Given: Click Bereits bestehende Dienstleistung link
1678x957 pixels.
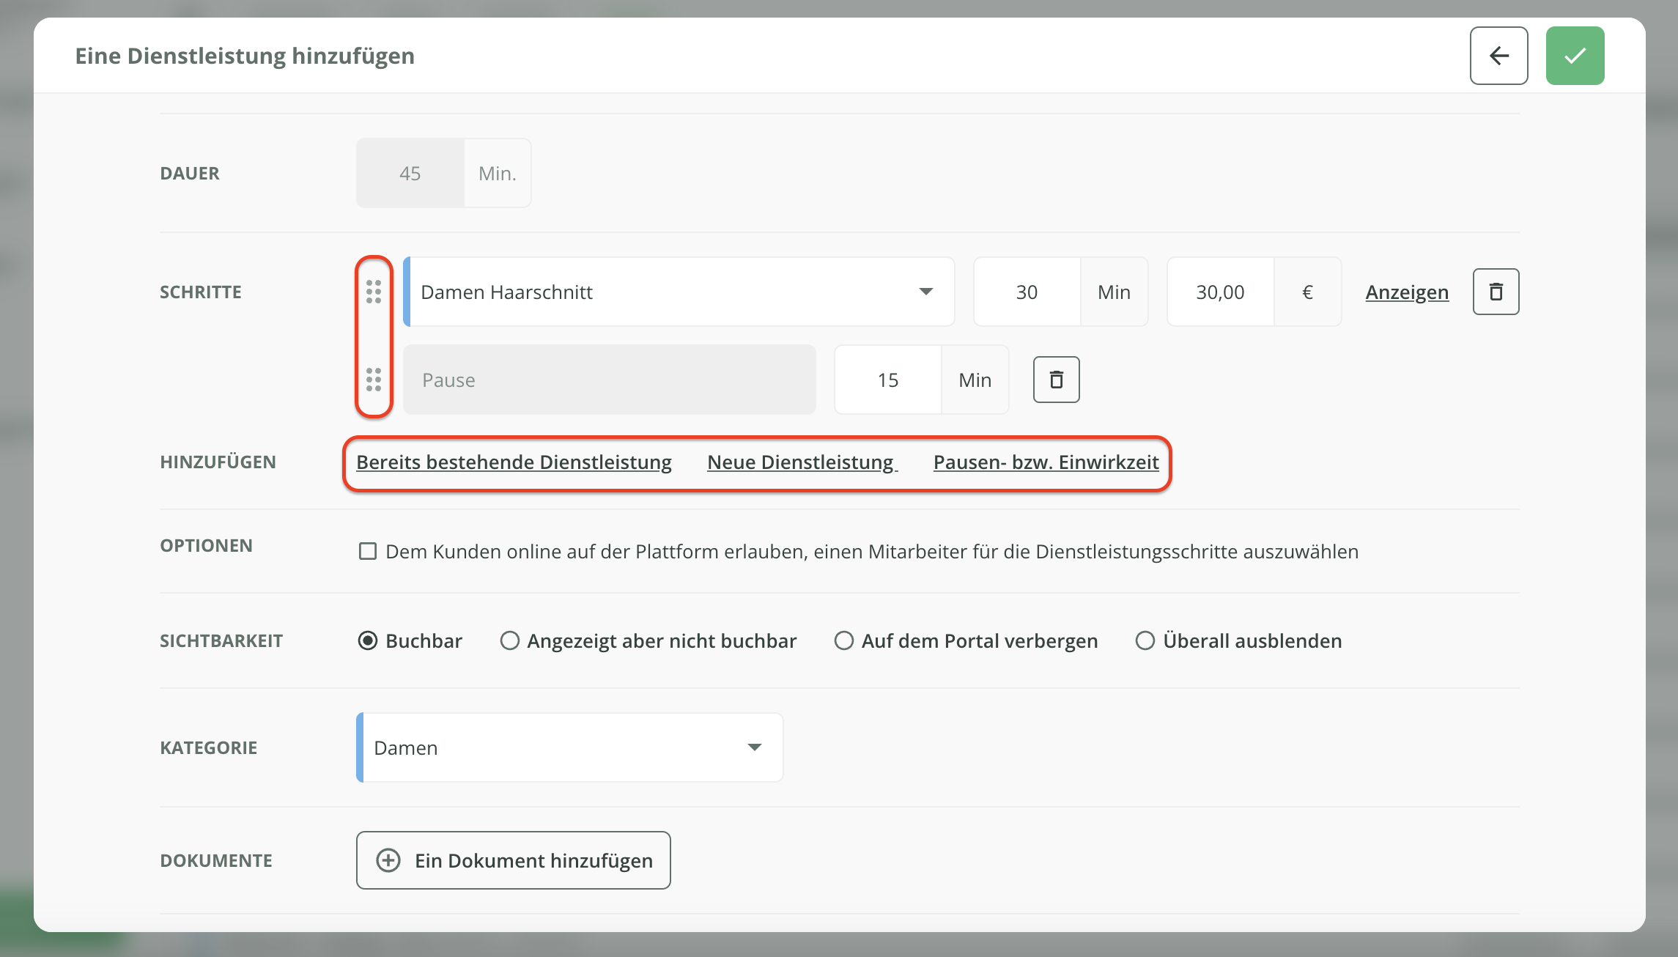Looking at the screenshot, I should [514, 462].
